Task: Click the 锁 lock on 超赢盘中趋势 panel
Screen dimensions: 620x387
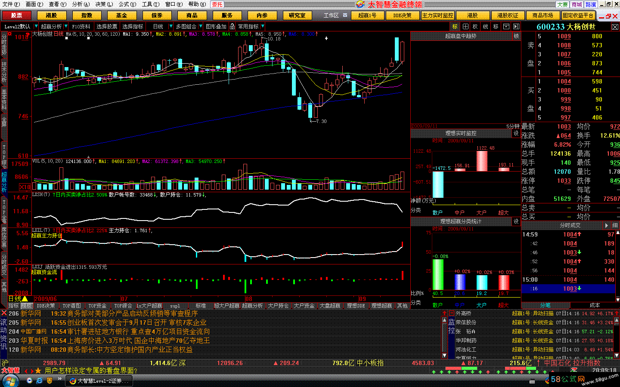Action: (516, 36)
